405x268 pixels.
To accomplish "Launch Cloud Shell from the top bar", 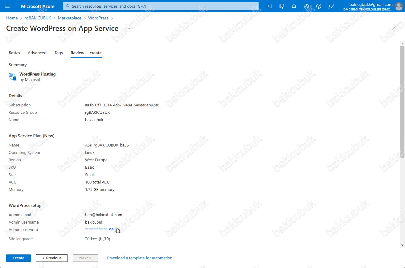I will [269, 6].
